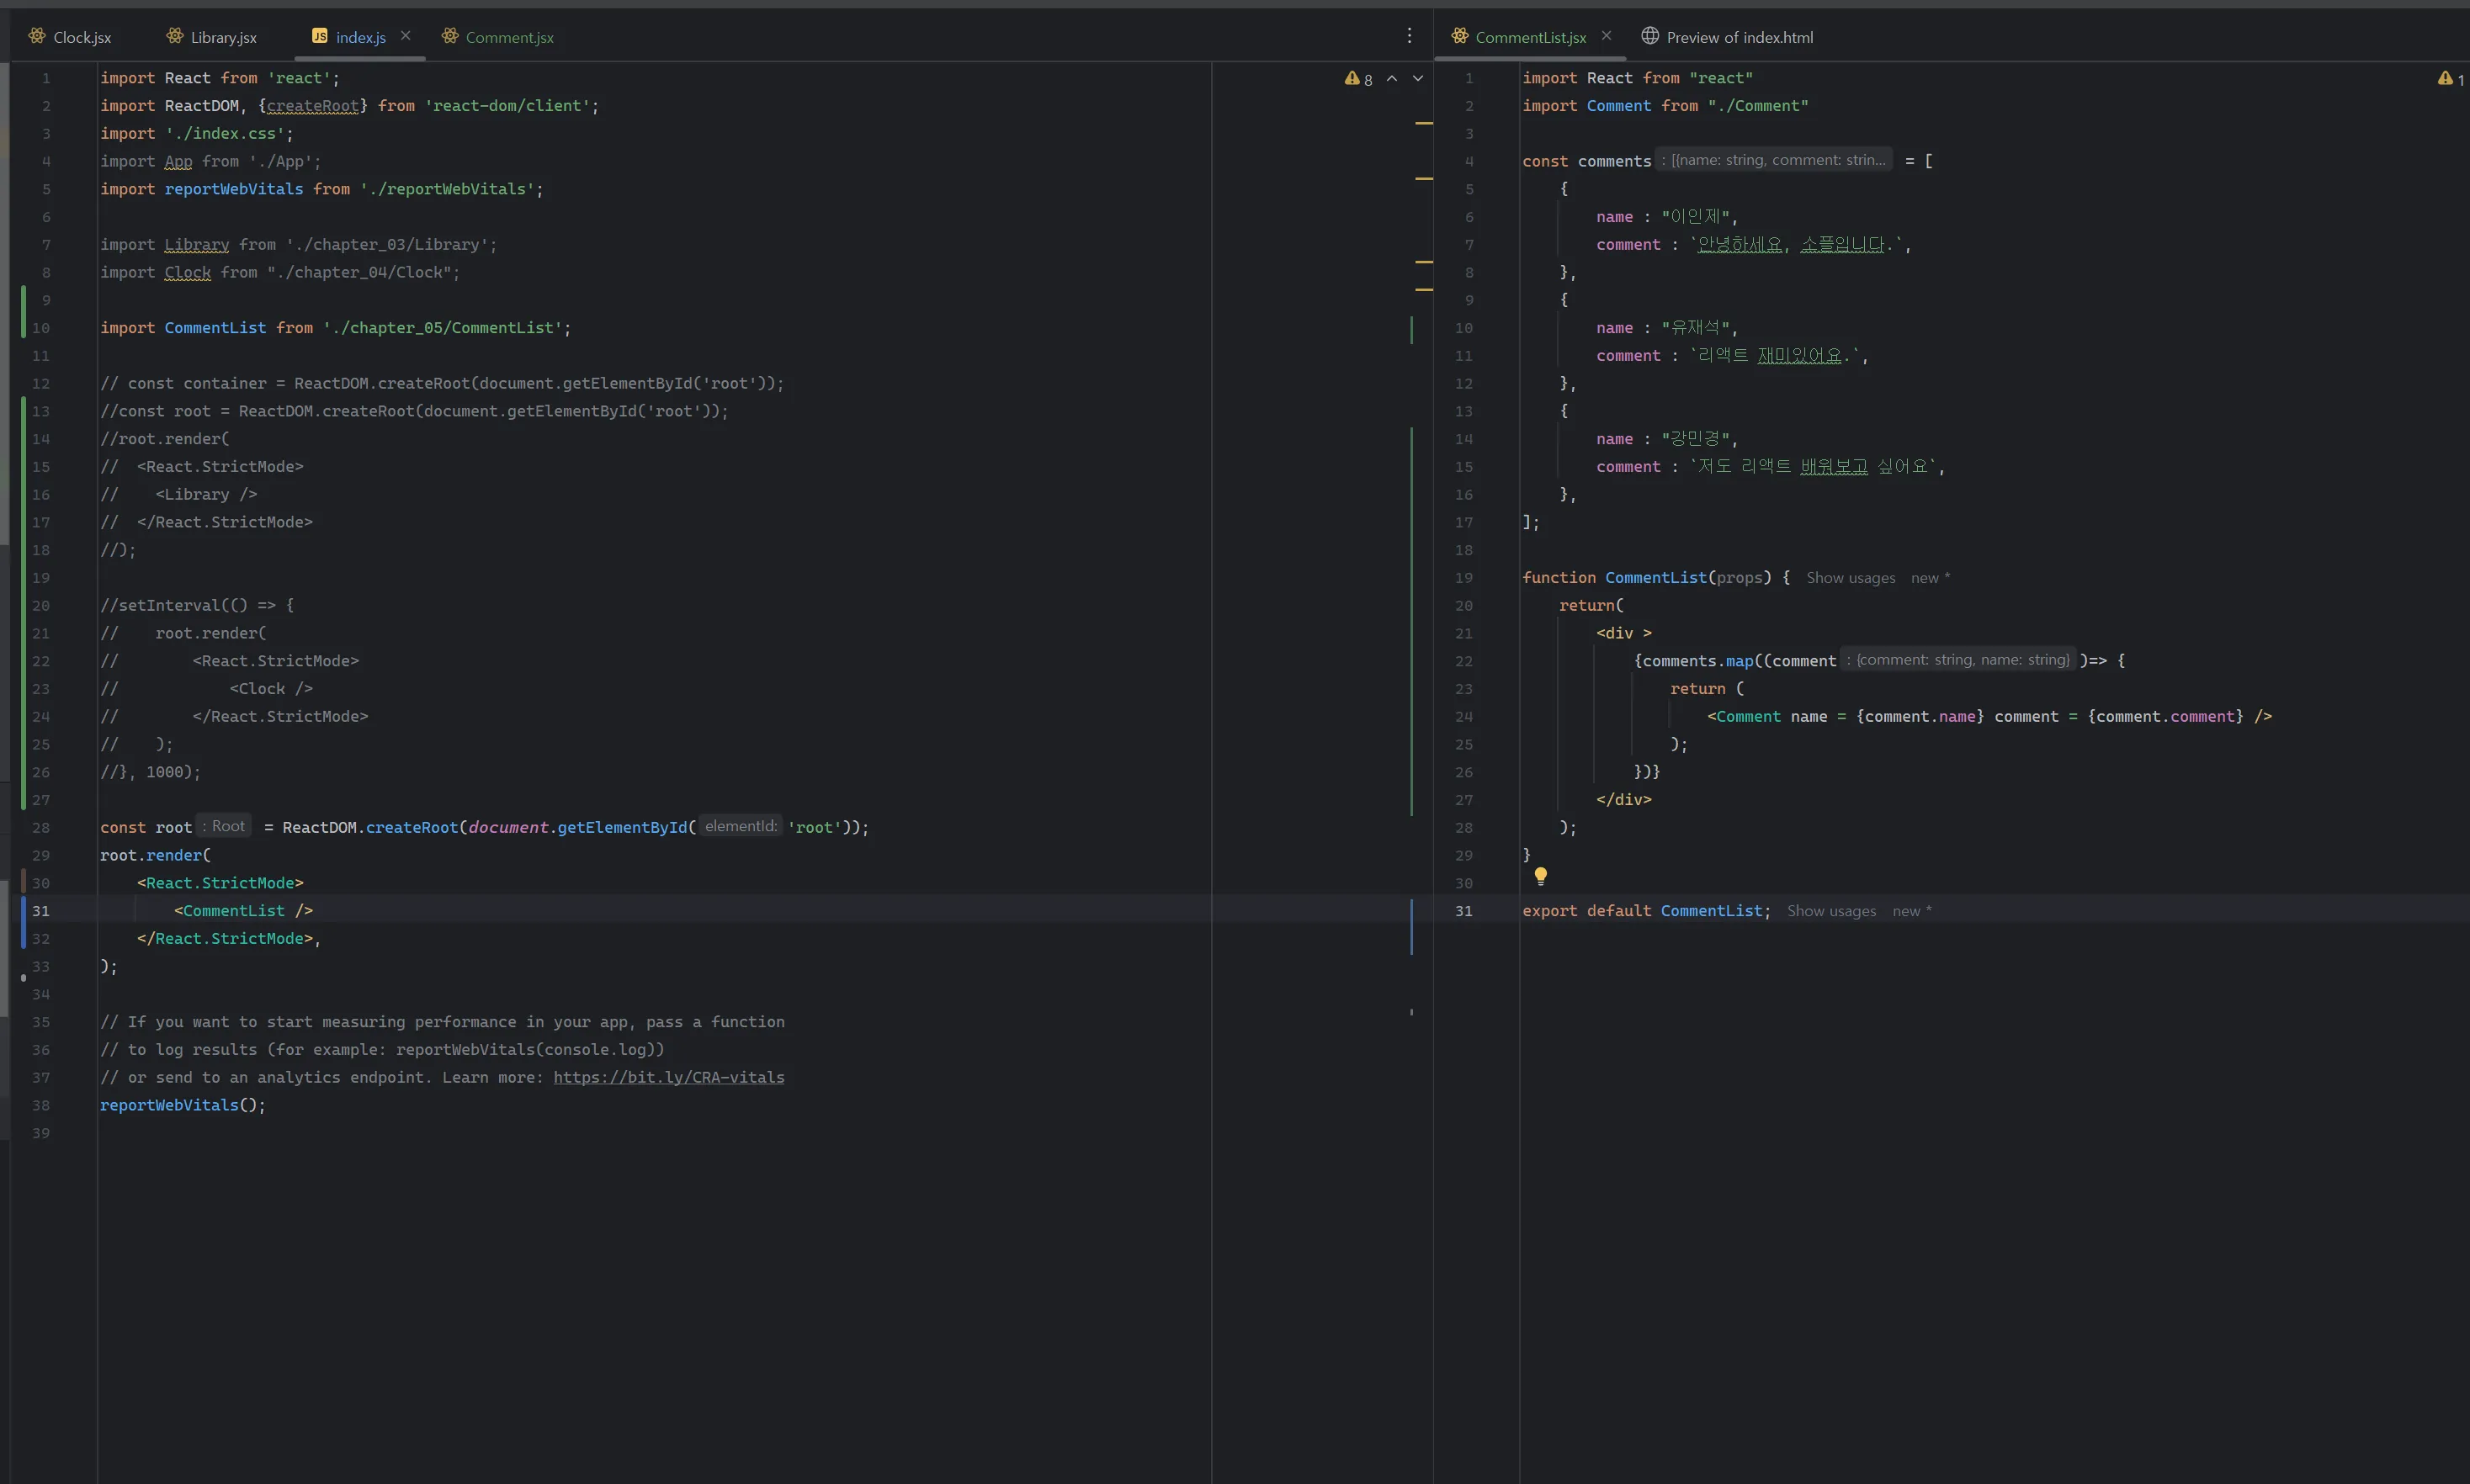
Task: Click line number 31 in index.js gutter
Action: click(x=40, y=911)
